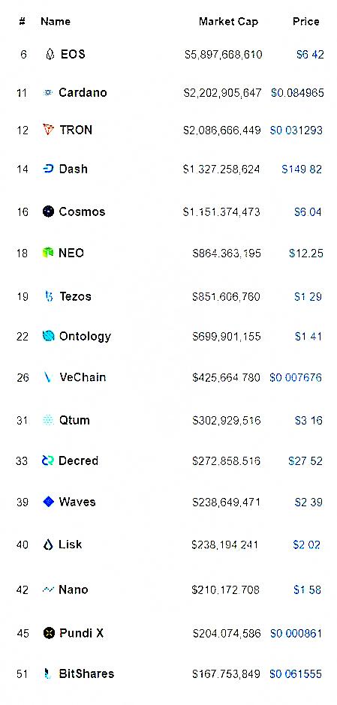Click the red TRON logo icon

48,130
